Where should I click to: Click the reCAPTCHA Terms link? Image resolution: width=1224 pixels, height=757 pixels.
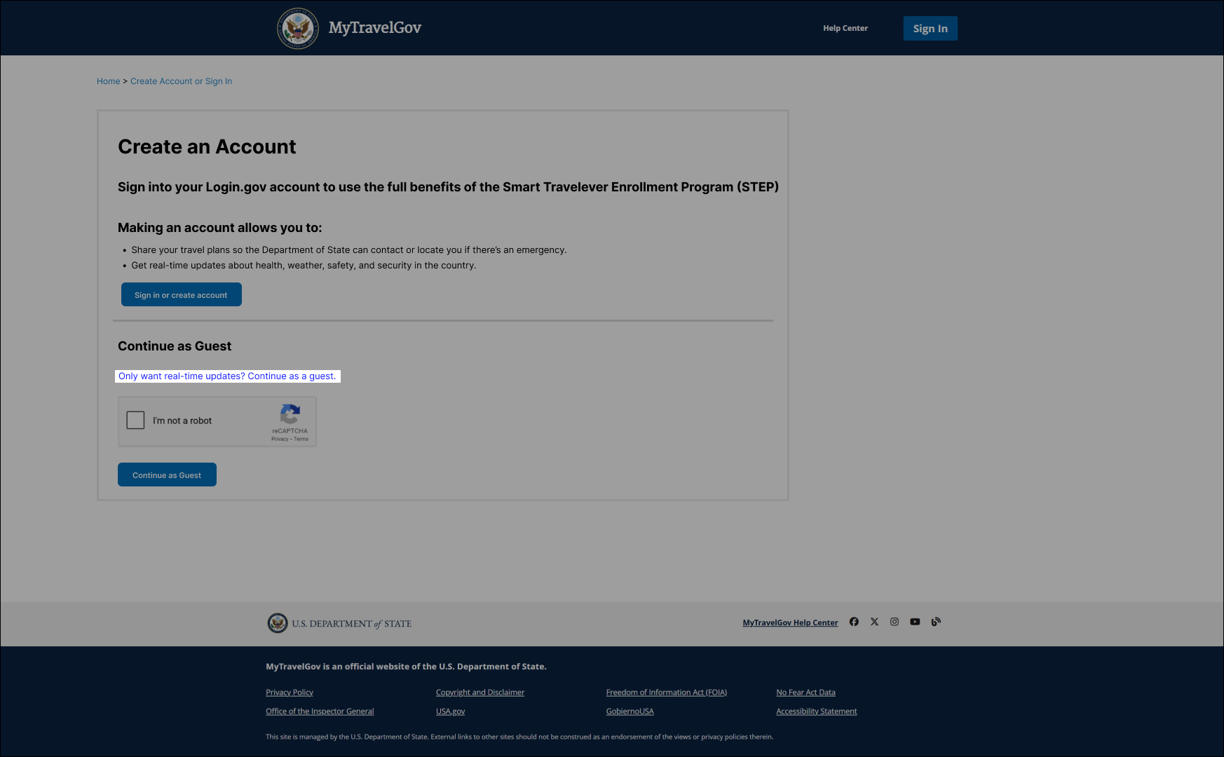point(301,439)
